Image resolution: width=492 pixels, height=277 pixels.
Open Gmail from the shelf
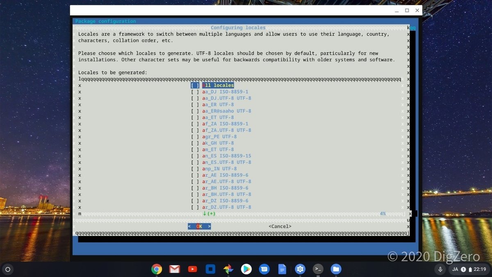[x=174, y=269]
